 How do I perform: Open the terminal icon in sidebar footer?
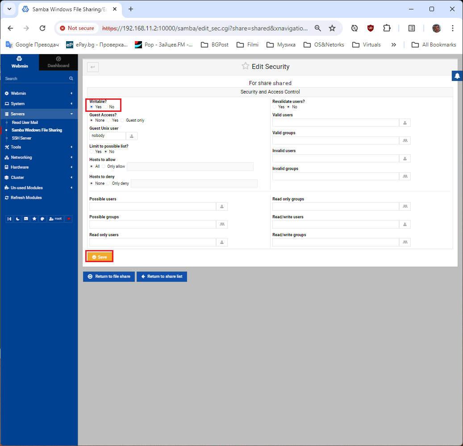(x=26, y=219)
